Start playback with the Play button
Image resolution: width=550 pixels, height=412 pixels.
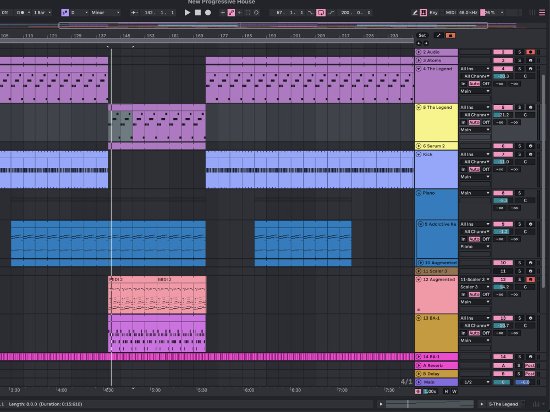tap(188, 13)
